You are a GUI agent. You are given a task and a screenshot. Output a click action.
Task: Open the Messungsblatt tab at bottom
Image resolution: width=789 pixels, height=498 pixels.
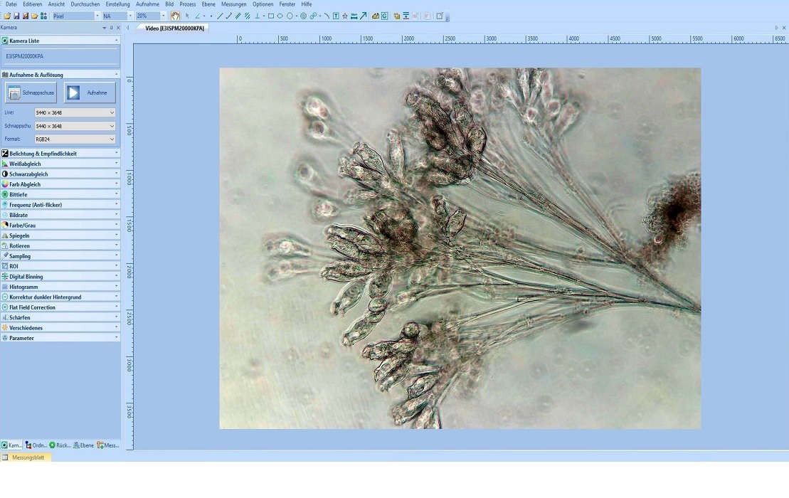(27, 457)
